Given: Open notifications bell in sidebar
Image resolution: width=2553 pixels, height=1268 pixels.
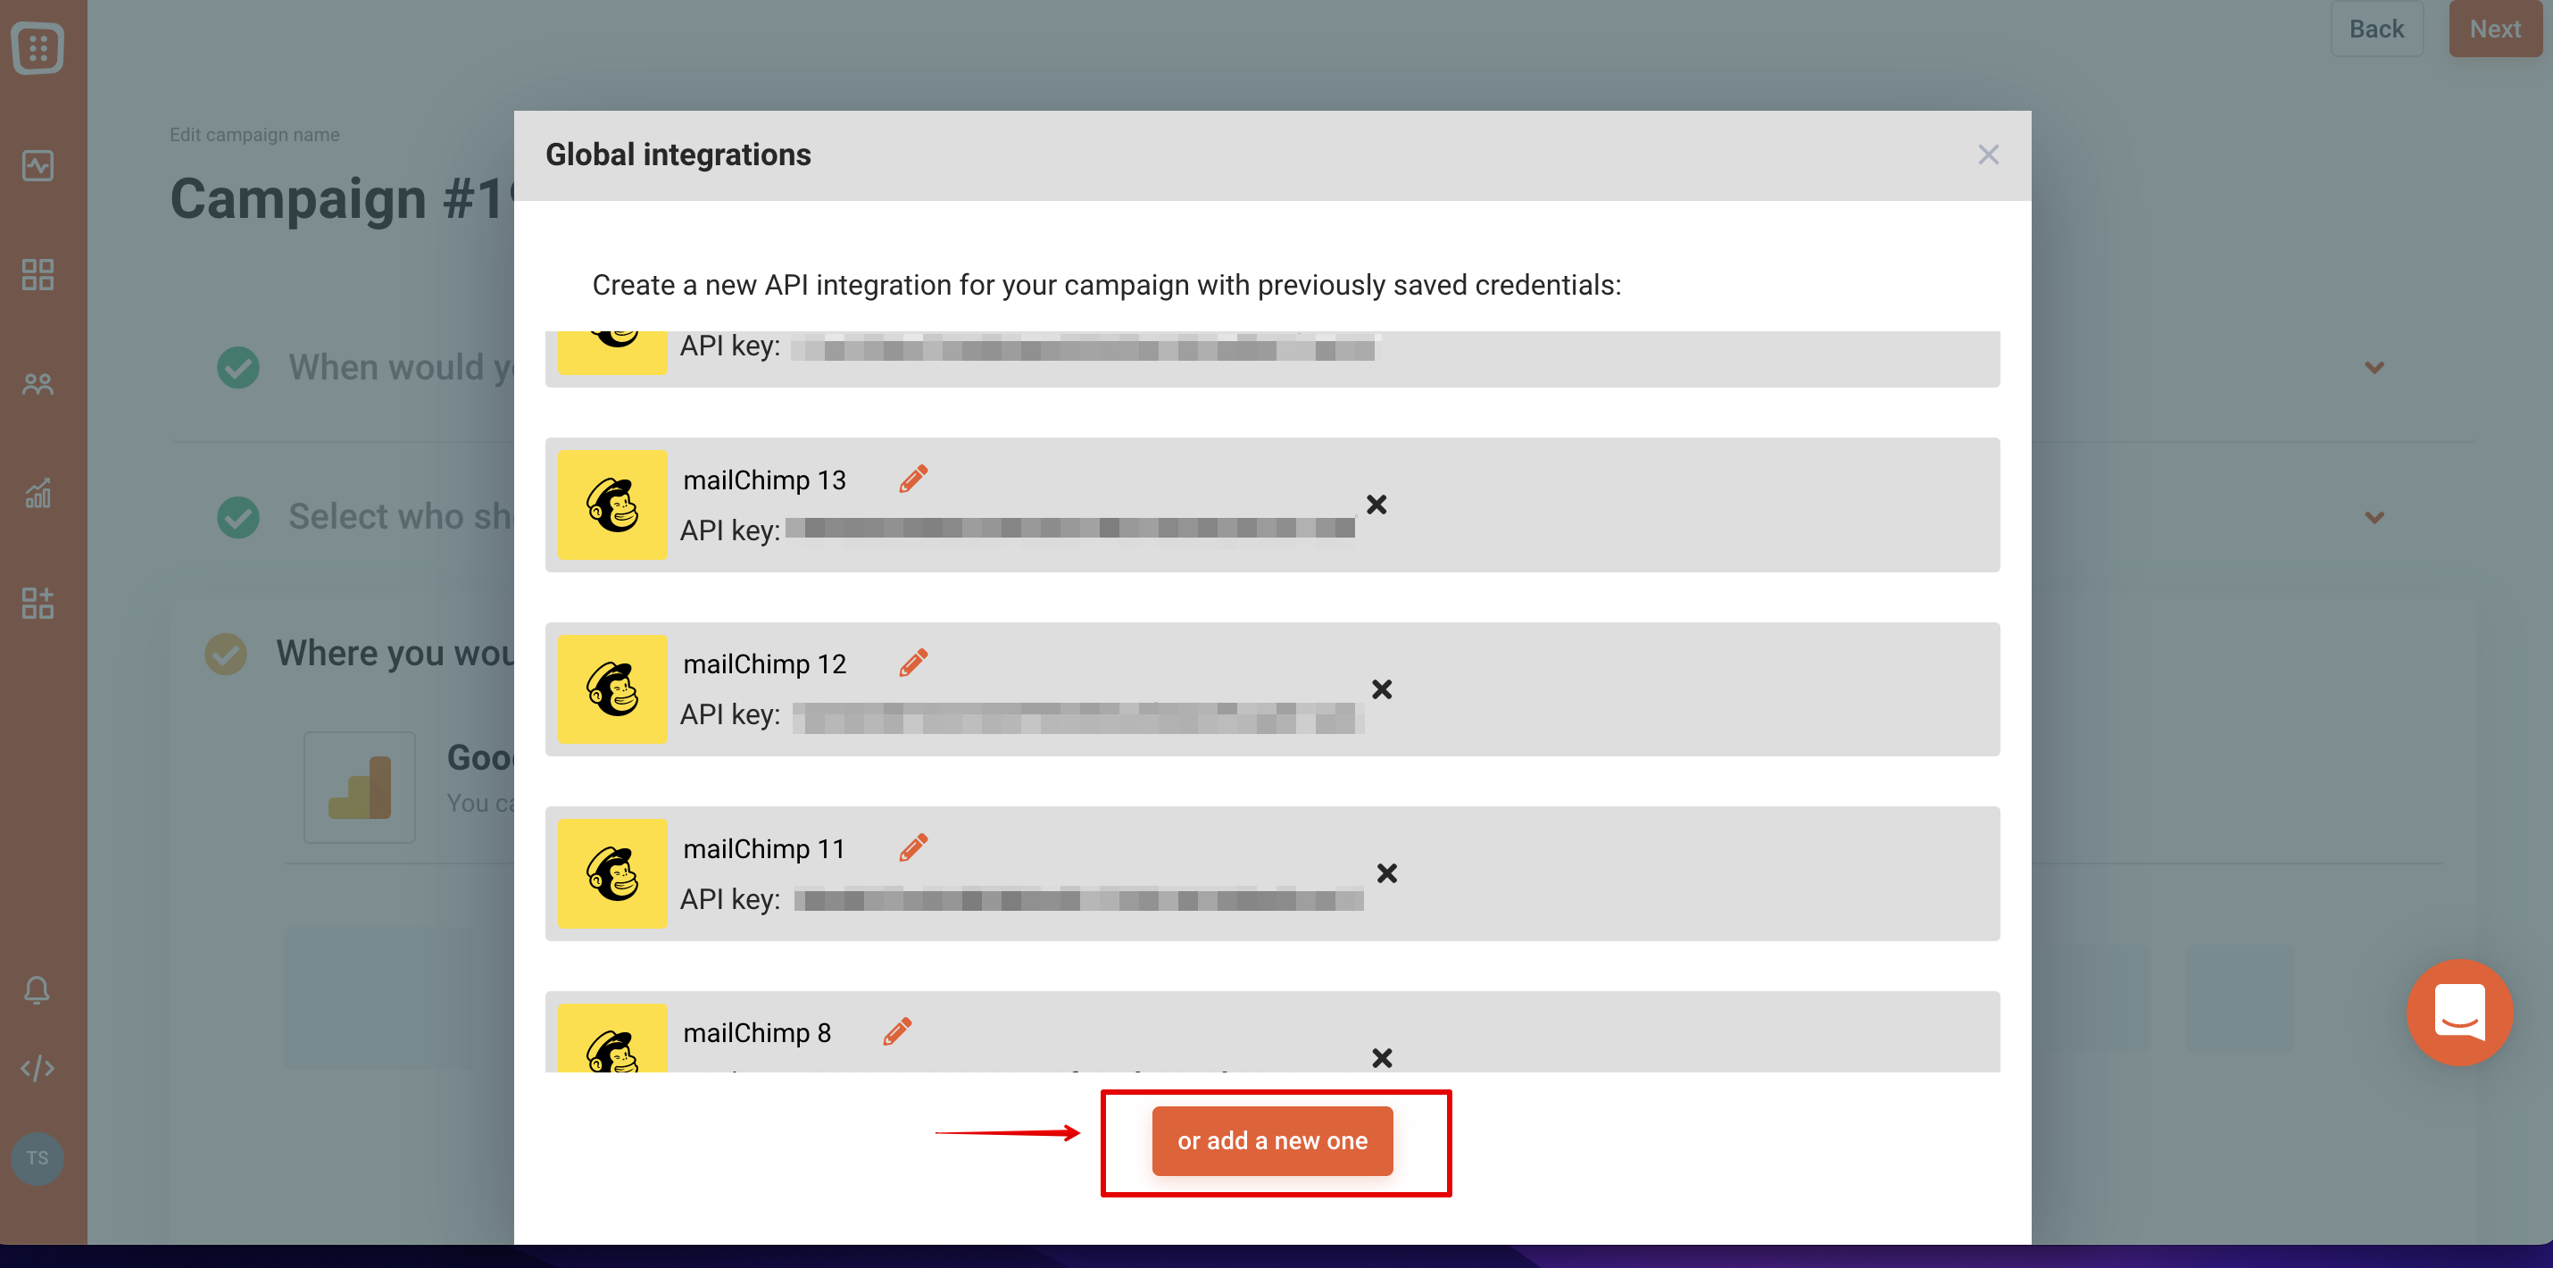Looking at the screenshot, I should [37, 989].
